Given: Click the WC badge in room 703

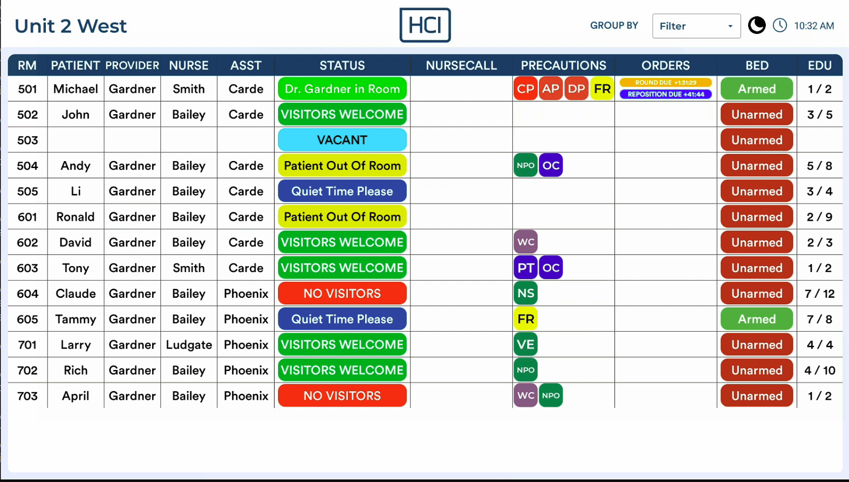Looking at the screenshot, I should pyautogui.click(x=525, y=395).
